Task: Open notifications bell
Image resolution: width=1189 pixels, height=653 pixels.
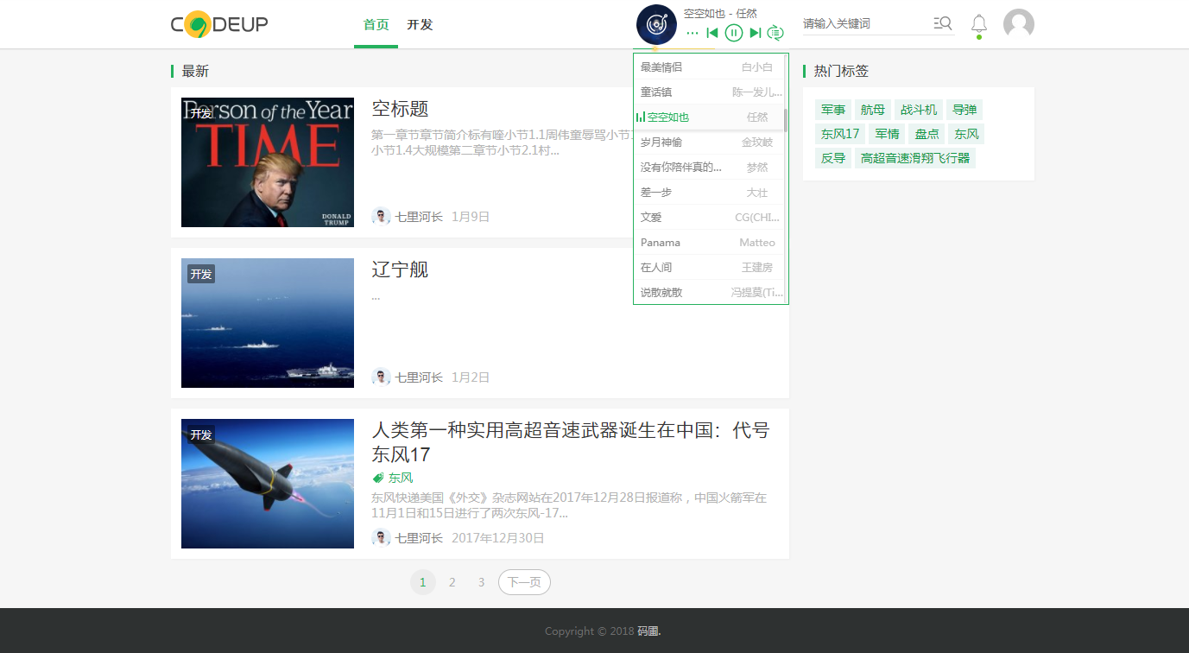Action: pyautogui.click(x=978, y=23)
